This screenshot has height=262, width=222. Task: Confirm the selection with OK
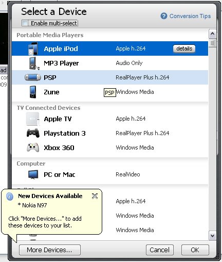195,250
